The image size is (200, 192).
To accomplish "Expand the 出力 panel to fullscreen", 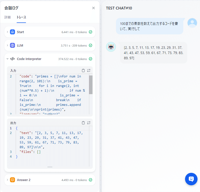I will tap(89, 123).
